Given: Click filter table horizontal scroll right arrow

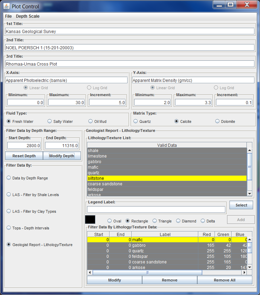Looking at the screenshot, I should tap(244, 272).
